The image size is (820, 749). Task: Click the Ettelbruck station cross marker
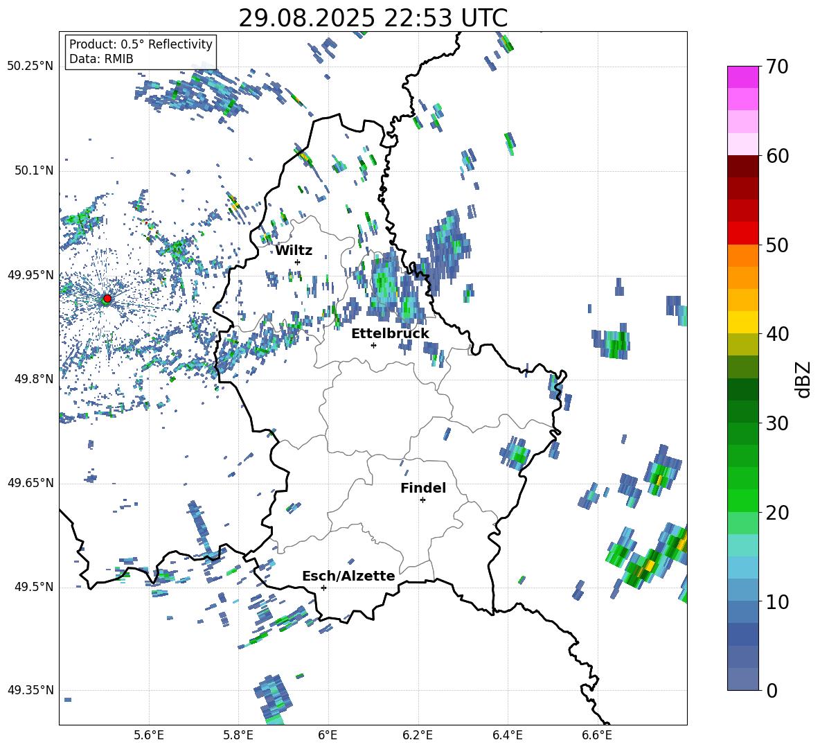[x=373, y=345]
